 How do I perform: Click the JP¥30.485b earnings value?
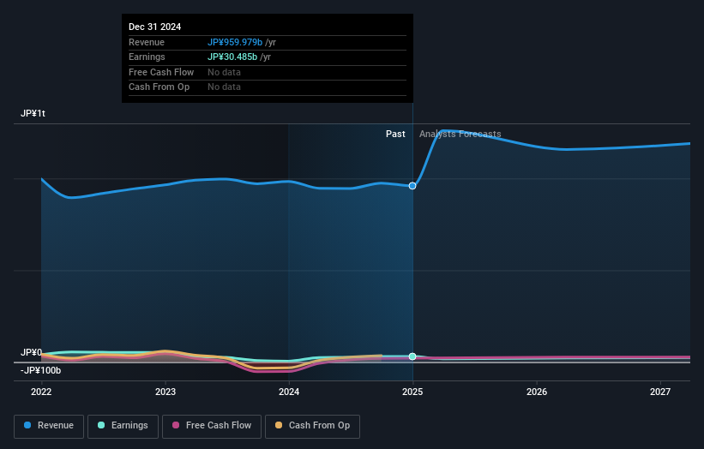click(x=232, y=57)
